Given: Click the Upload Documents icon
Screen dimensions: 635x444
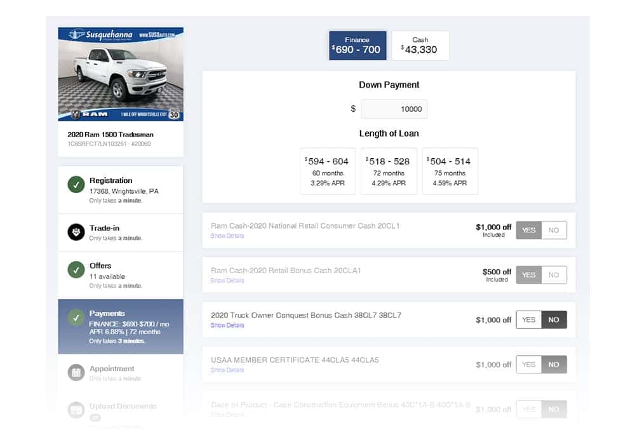Looking at the screenshot, I should click(x=76, y=410).
